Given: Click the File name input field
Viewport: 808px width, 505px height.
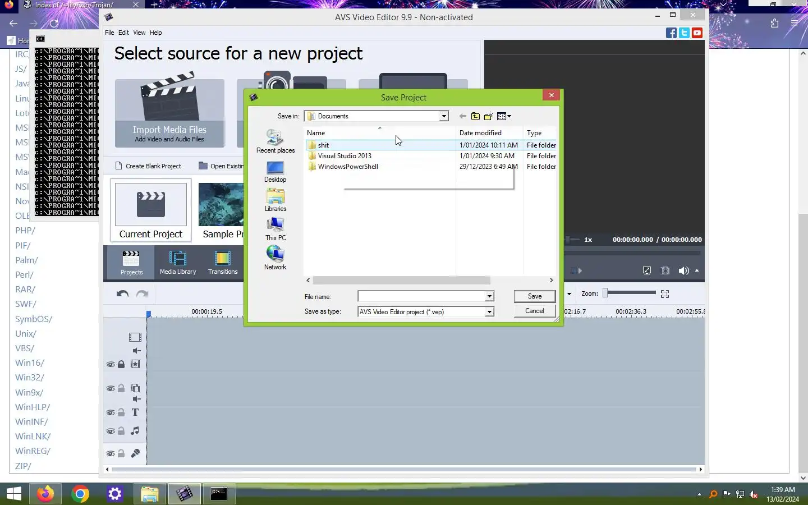Looking at the screenshot, I should (x=421, y=296).
